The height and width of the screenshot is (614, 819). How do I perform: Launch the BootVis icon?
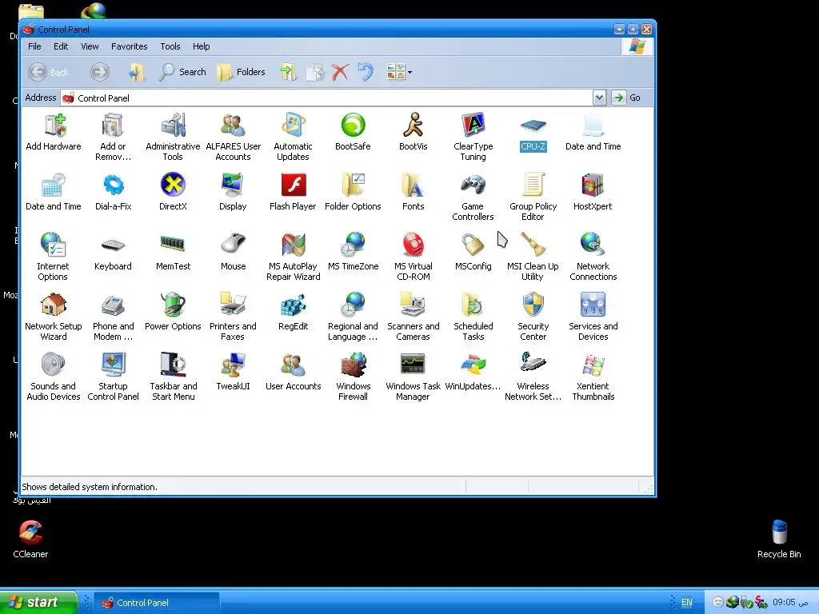coord(413,132)
